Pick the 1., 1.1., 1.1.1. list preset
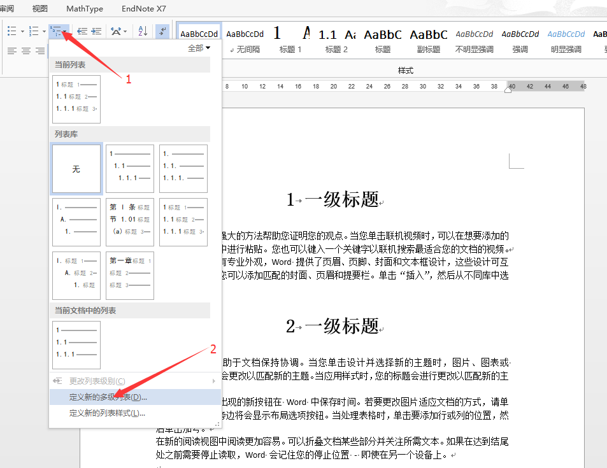This screenshot has width=607, height=468. (x=183, y=169)
